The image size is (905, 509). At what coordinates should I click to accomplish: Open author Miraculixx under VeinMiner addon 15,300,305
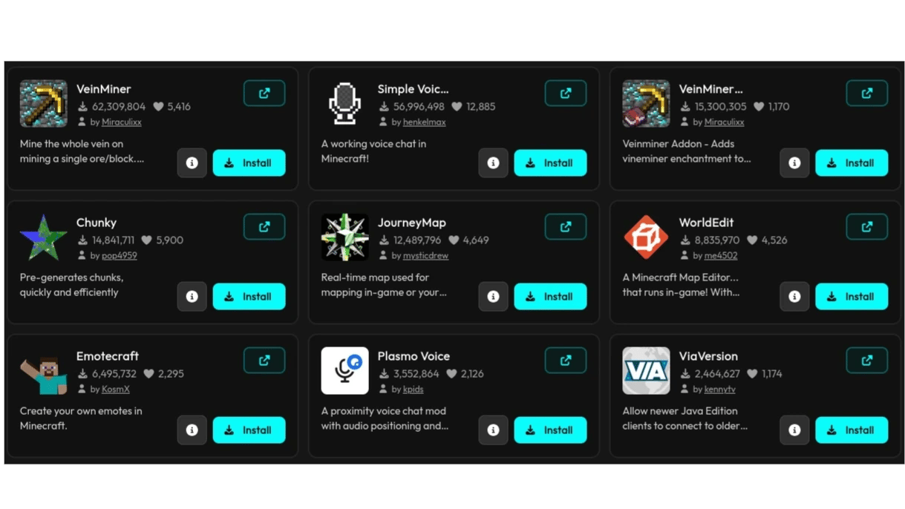725,122
